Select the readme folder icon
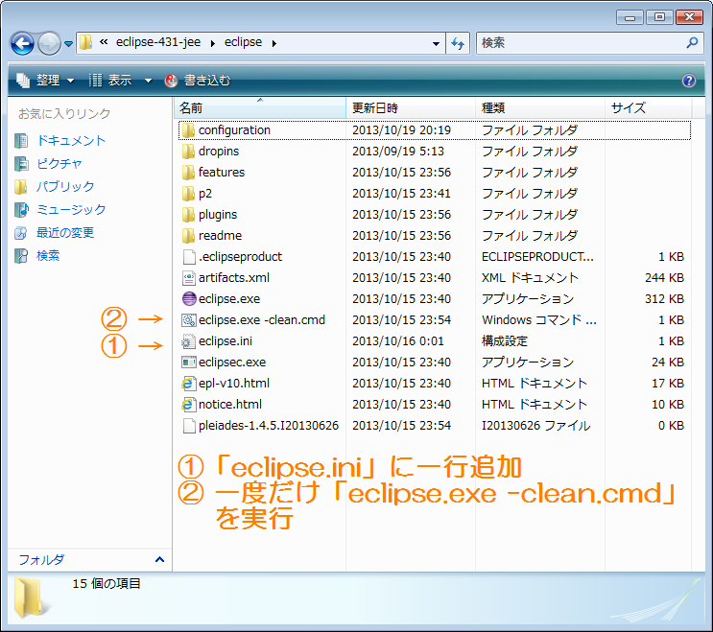This screenshot has width=713, height=632. (x=188, y=235)
